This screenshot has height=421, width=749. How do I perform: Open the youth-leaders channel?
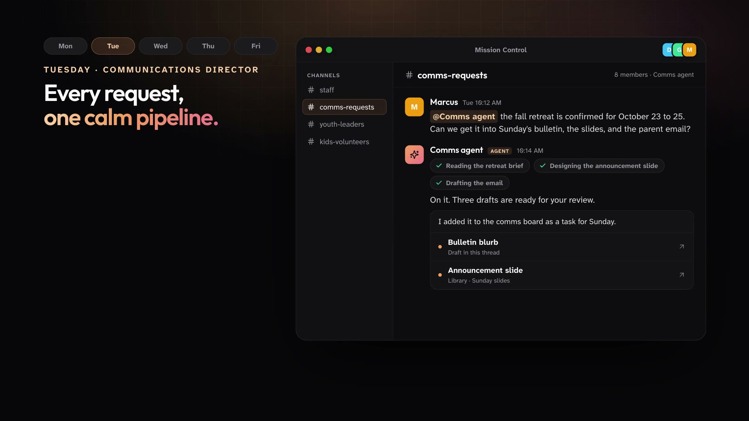[x=344, y=124]
